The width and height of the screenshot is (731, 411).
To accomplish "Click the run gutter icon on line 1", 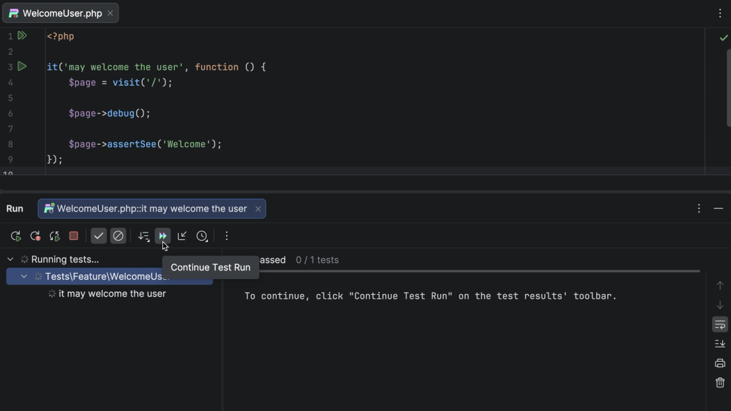I will pyautogui.click(x=22, y=35).
